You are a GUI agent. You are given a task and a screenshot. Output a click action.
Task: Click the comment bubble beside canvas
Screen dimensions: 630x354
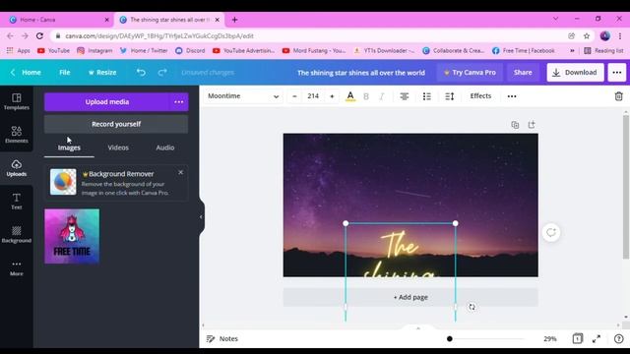coord(551,232)
